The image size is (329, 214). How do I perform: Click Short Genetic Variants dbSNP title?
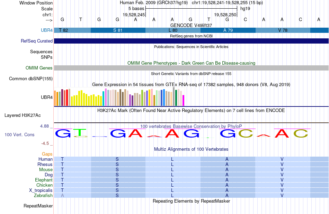191,74
